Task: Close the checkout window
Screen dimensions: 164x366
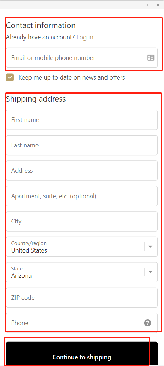Action: [158, 5]
